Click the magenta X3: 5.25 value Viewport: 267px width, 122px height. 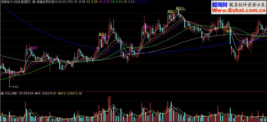click(x=104, y=2)
